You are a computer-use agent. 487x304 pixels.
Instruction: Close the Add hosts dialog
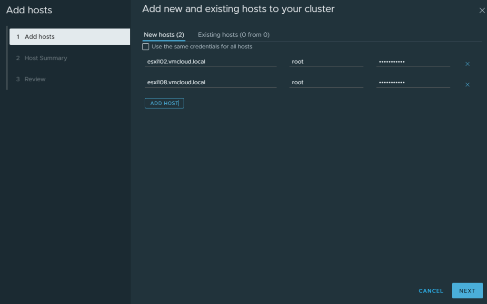(482, 10)
